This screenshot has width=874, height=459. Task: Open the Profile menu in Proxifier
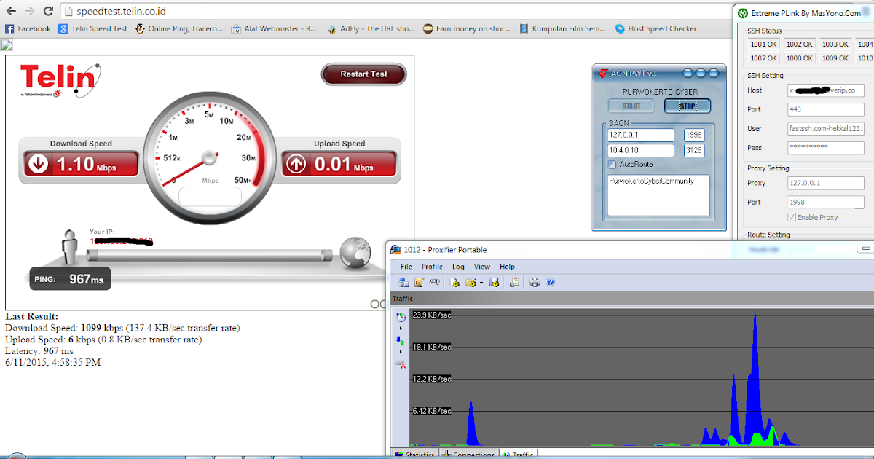pyautogui.click(x=432, y=267)
